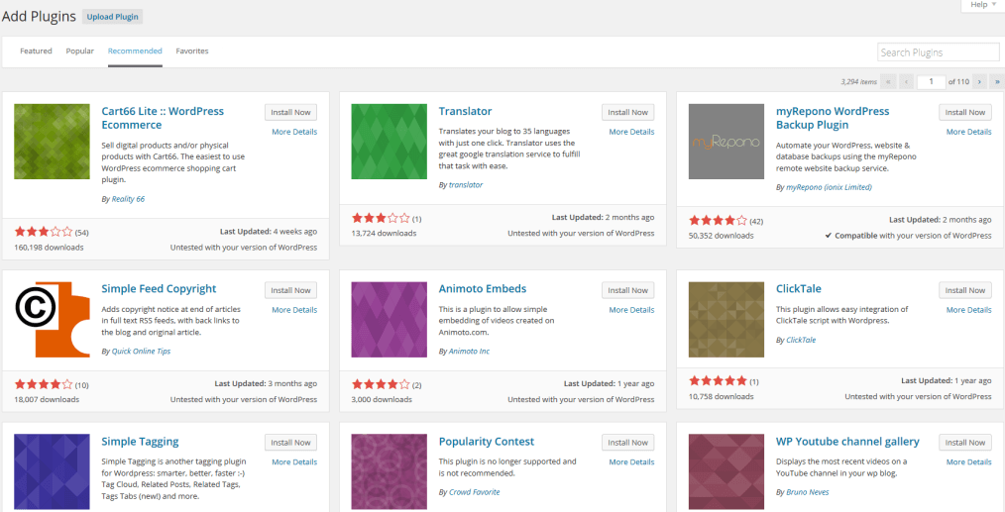Viewport: 1005px width, 512px height.
Task: Click author link Animoto Inc
Action: (469, 352)
